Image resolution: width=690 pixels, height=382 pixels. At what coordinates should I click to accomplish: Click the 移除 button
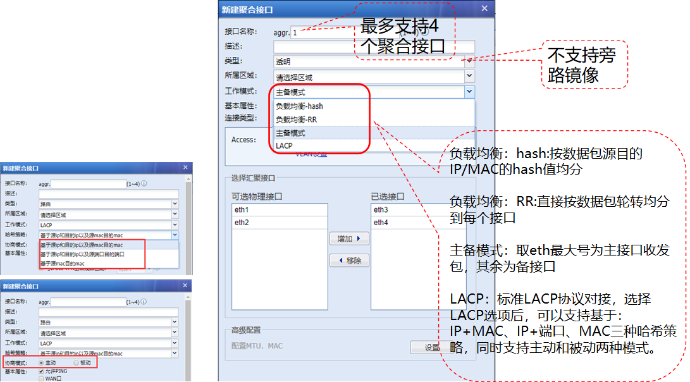click(x=349, y=261)
